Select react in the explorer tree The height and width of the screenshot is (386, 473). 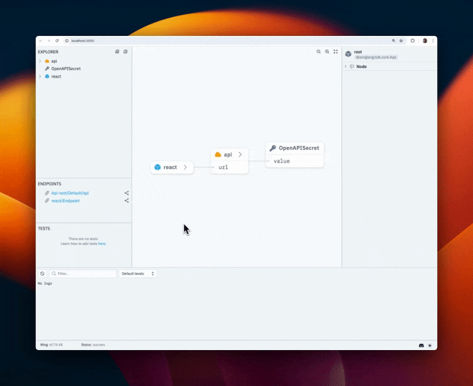tap(56, 77)
